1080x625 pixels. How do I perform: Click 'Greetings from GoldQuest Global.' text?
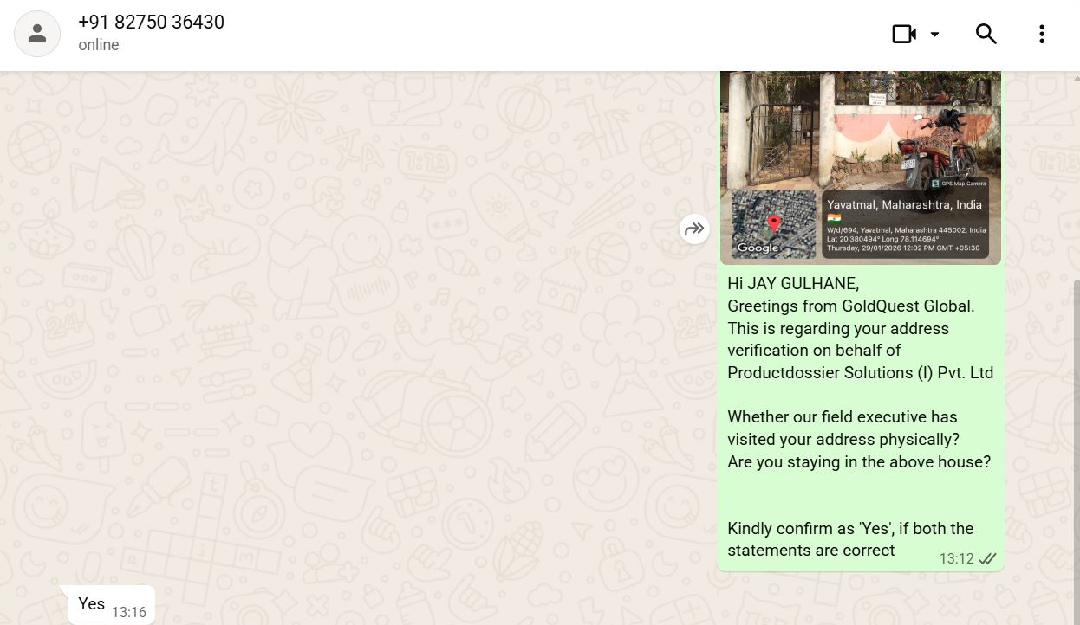tap(851, 306)
